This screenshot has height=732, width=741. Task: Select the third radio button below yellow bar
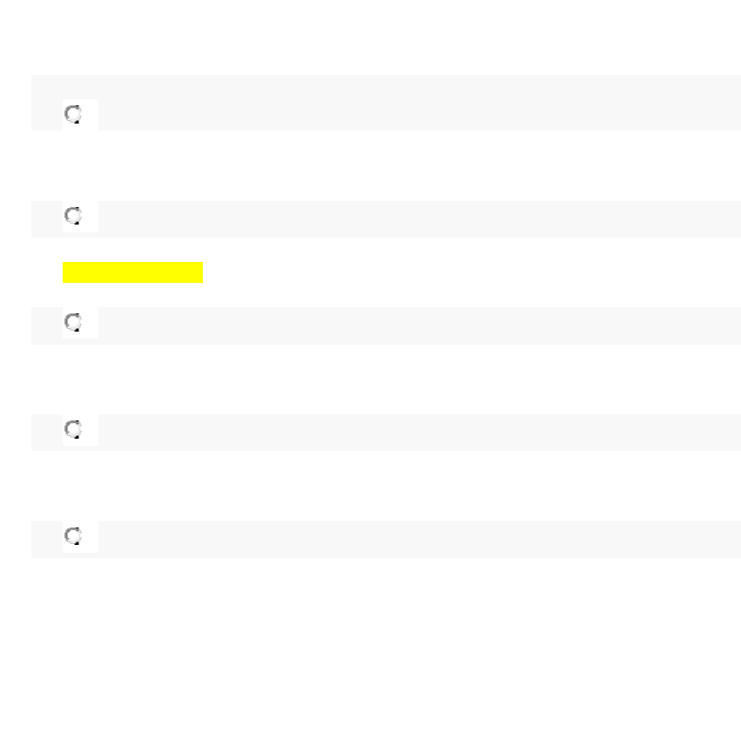(73, 322)
